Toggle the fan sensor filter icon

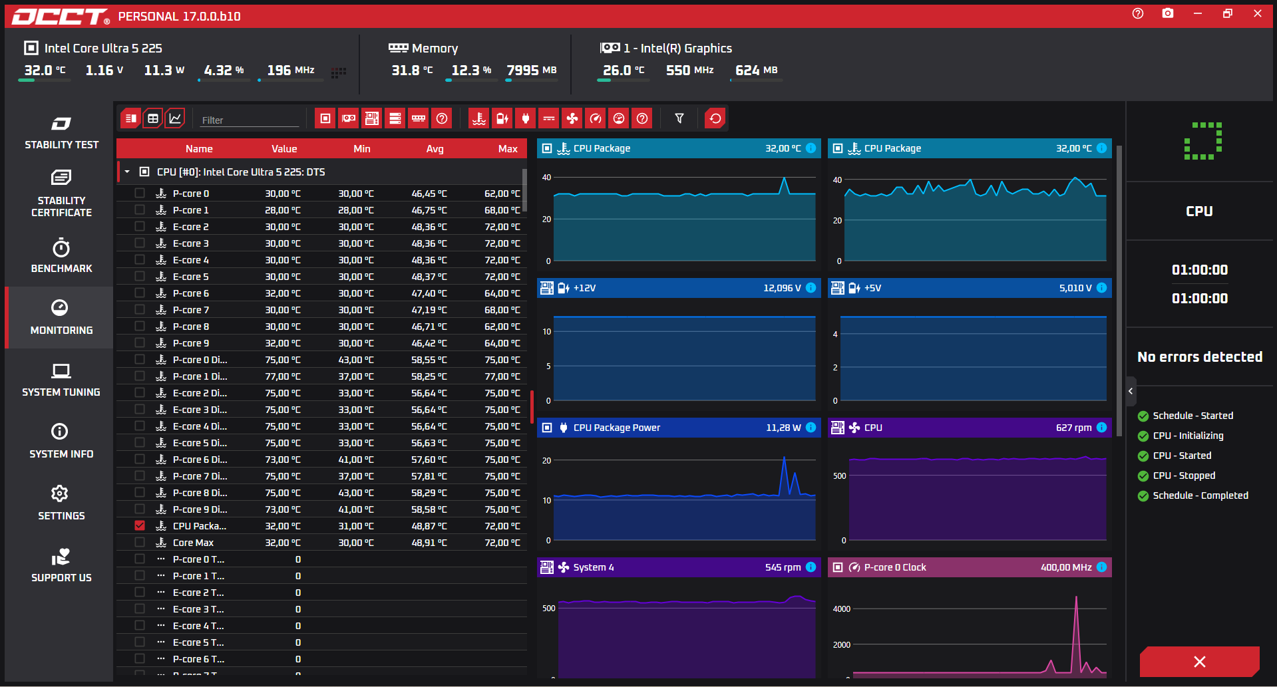pyautogui.click(x=572, y=118)
